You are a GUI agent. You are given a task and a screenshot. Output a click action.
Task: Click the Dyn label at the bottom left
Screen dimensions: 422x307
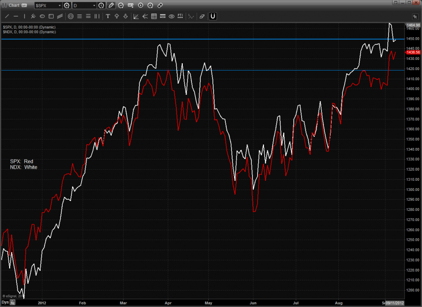point(5,303)
